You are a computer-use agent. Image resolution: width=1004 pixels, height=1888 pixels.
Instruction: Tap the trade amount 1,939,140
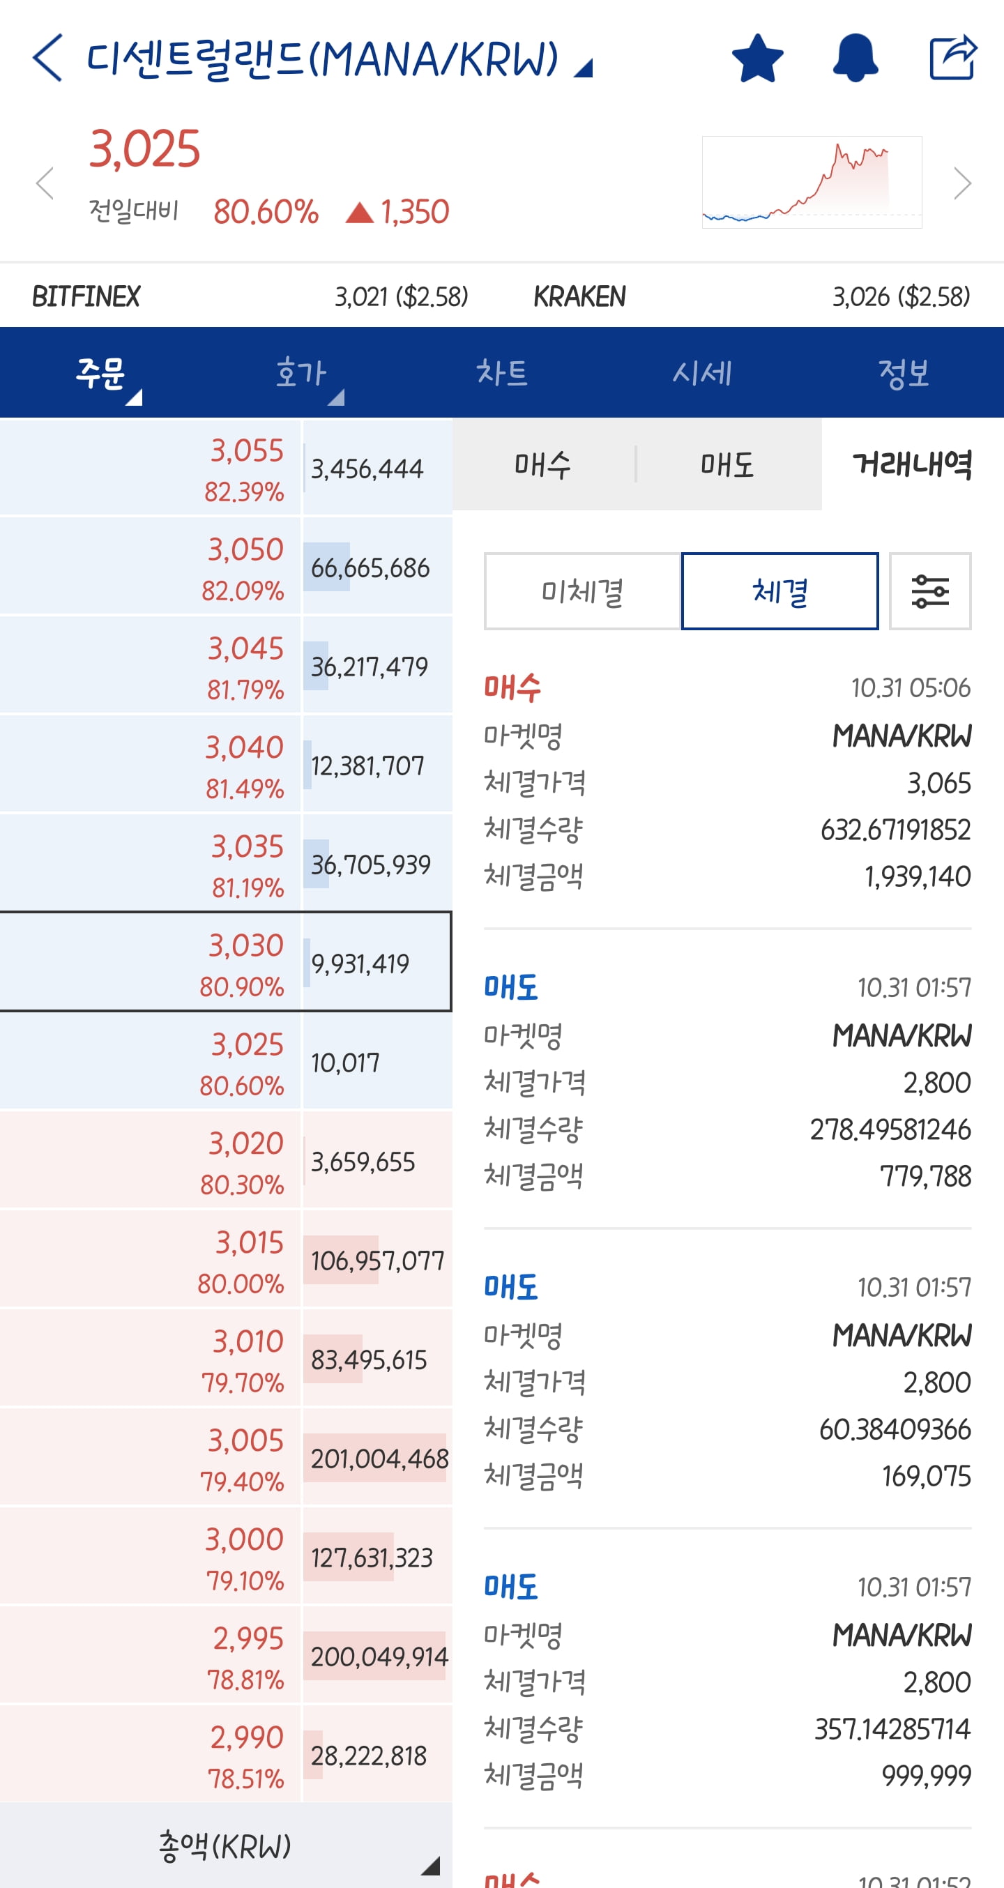point(918,876)
